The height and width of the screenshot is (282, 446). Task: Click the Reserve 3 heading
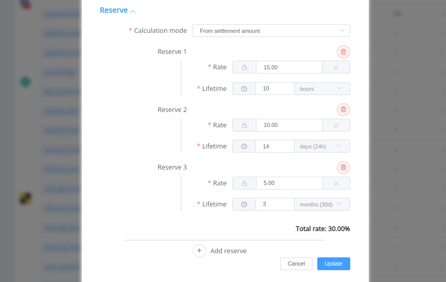(172, 167)
